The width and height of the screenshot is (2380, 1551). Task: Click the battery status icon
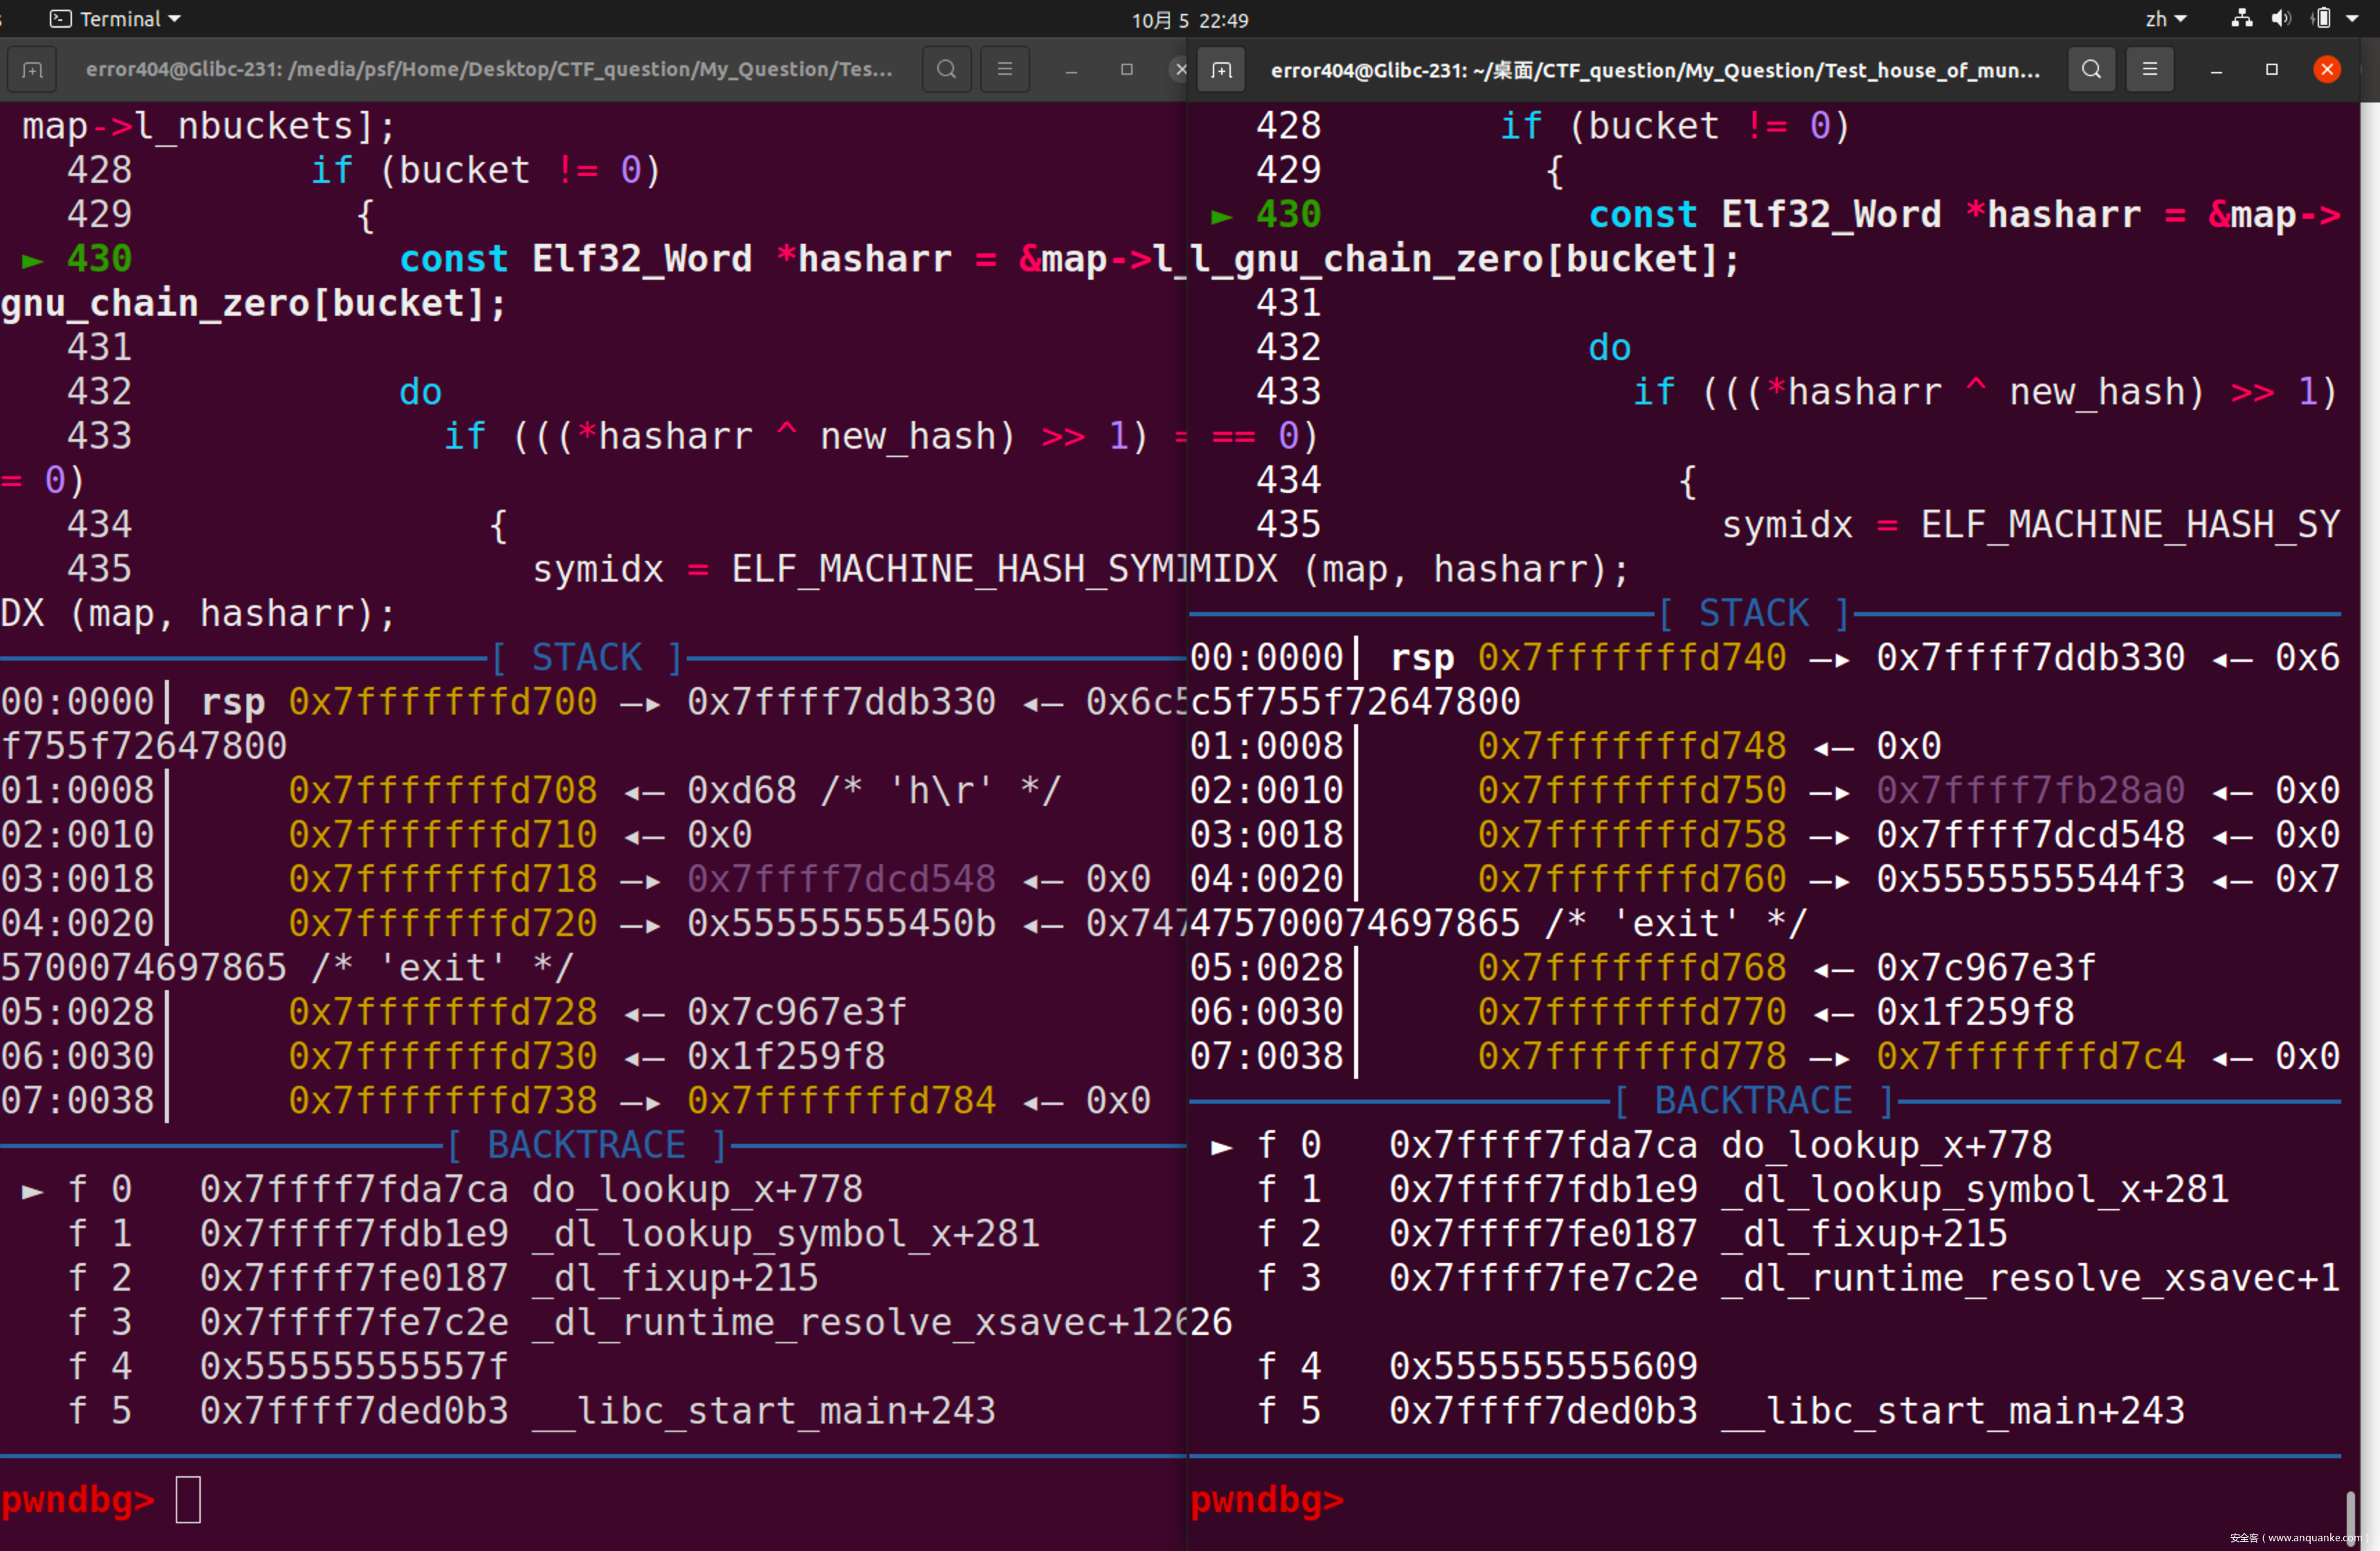[2322, 19]
